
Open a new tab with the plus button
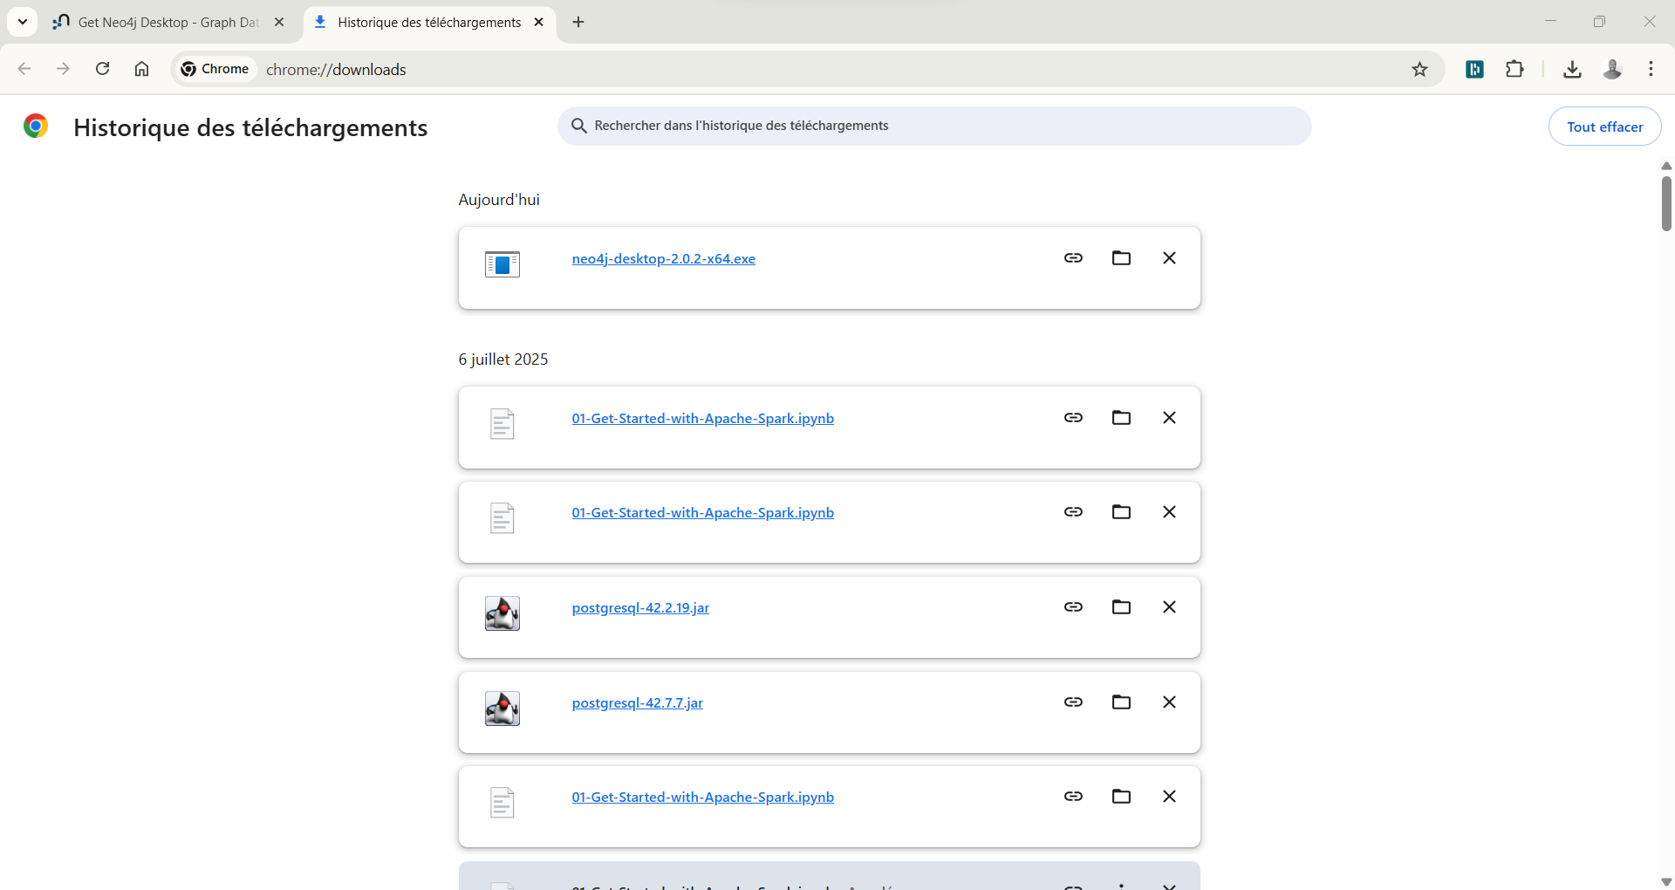(578, 22)
